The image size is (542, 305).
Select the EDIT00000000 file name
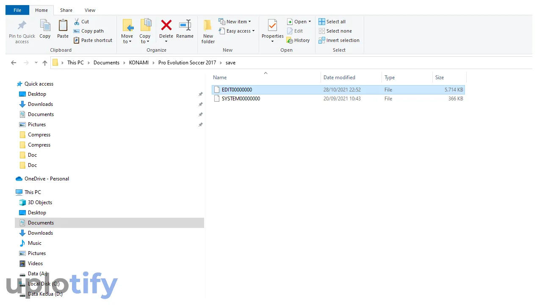tap(237, 90)
